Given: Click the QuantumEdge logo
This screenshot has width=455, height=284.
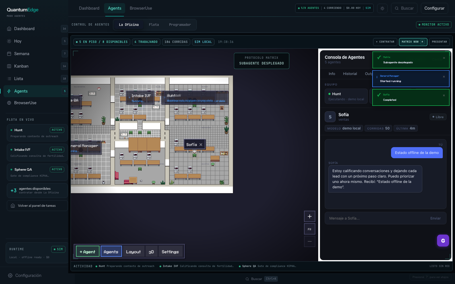Looking at the screenshot, I should [x=22, y=10].
